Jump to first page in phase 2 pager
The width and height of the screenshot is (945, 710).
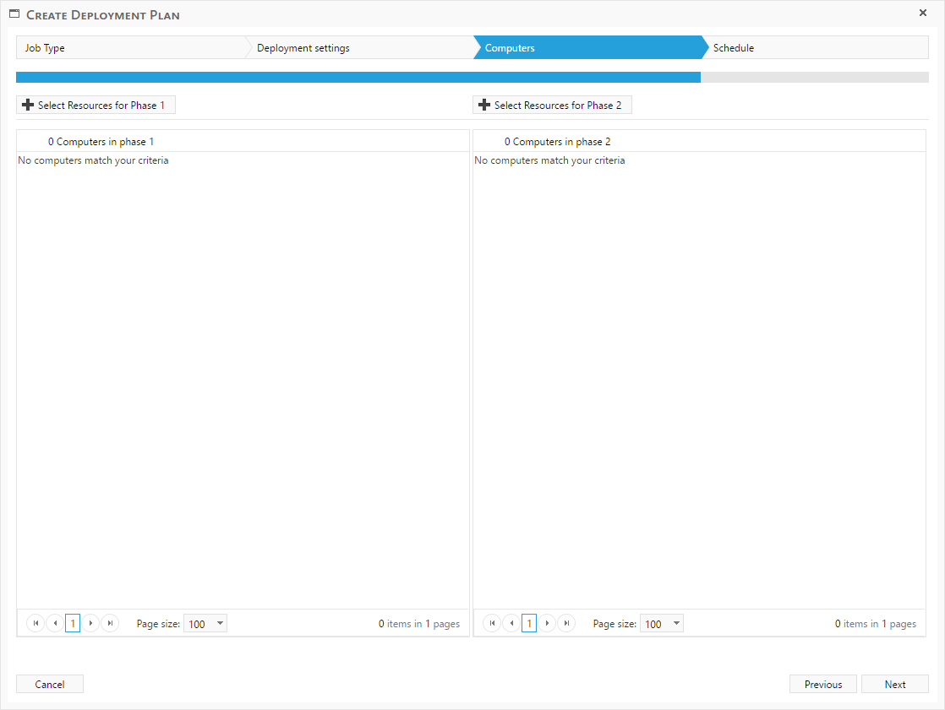click(492, 624)
